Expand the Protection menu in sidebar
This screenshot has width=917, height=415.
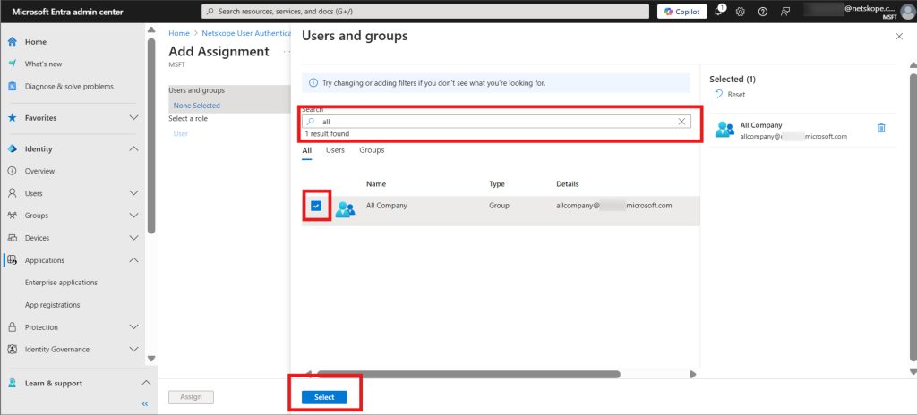pyautogui.click(x=133, y=327)
